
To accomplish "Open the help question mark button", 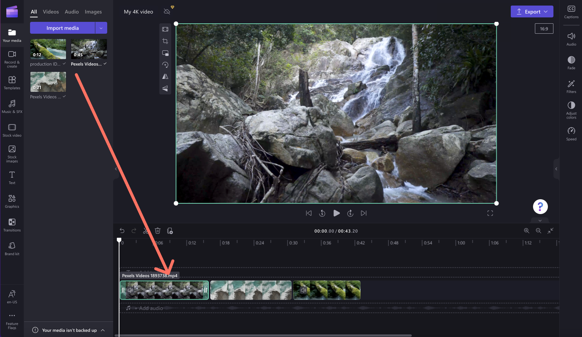I will [540, 207].
